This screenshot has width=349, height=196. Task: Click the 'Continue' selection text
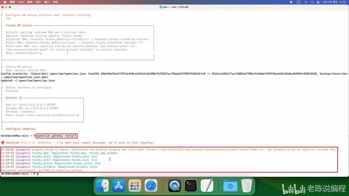pyautogui.click(x=12, y=91)
